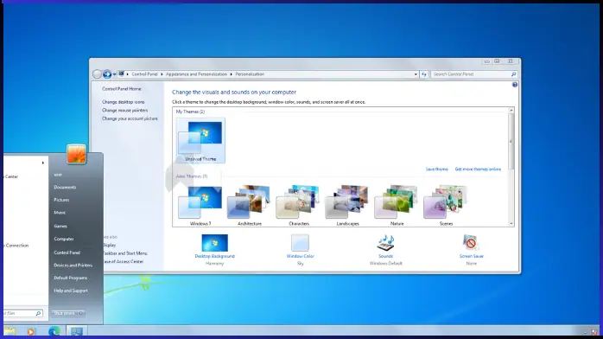Expand shut down options arrow

point(80,313)
